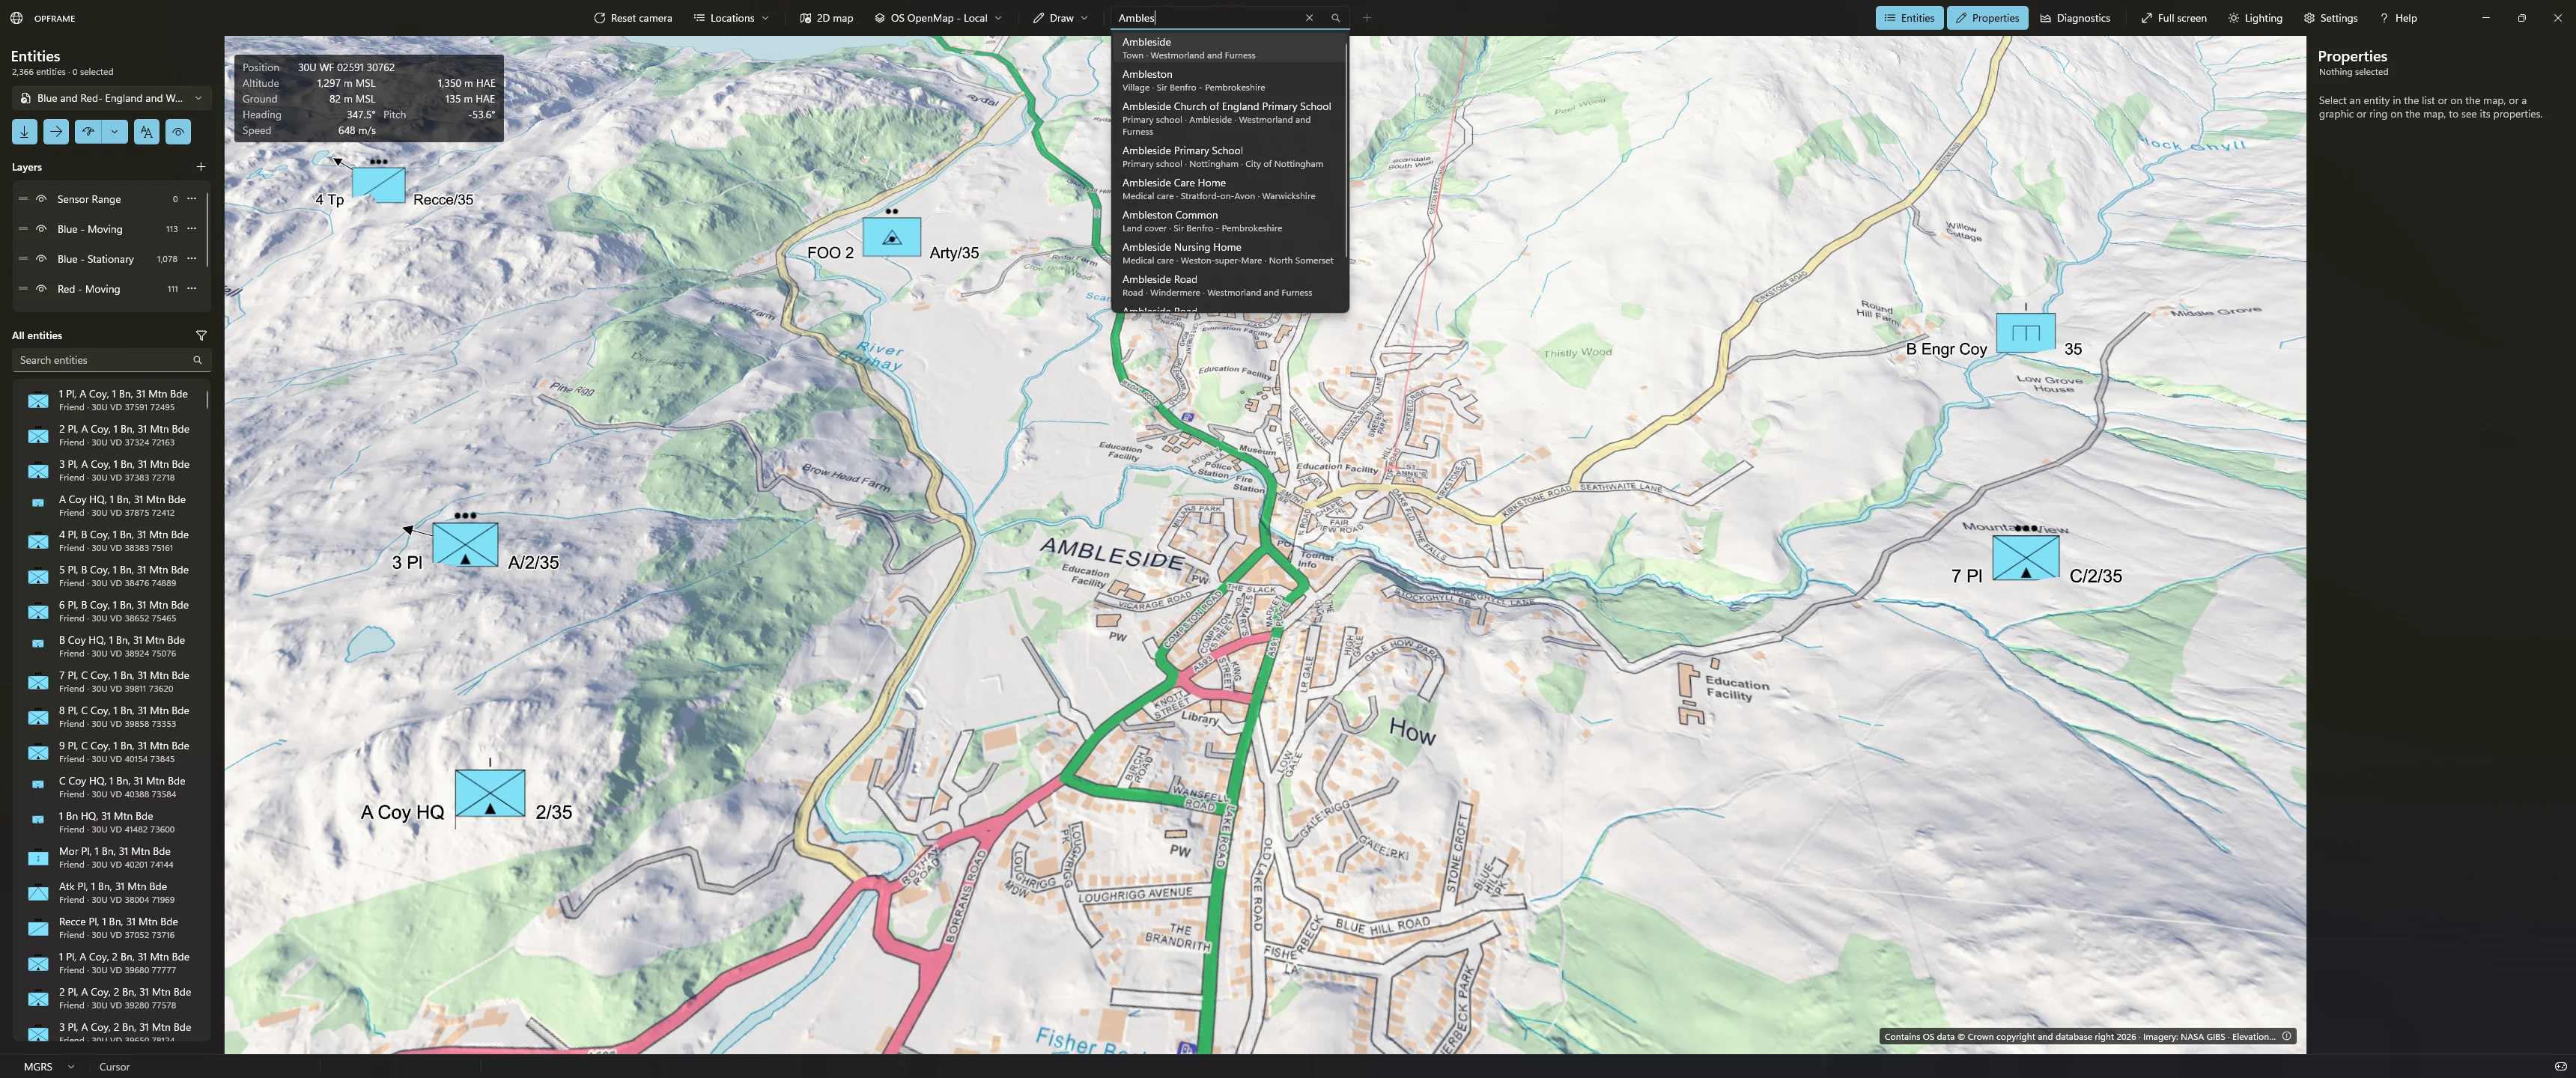Choose Ambleside Road Windermere result
The width and height of the screenshot is (2576, 1078).
point(1229,285)
